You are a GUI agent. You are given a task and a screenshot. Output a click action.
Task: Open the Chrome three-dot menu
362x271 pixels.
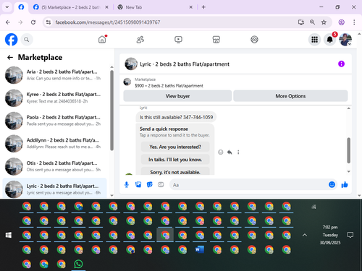click(x=354, y=22)
